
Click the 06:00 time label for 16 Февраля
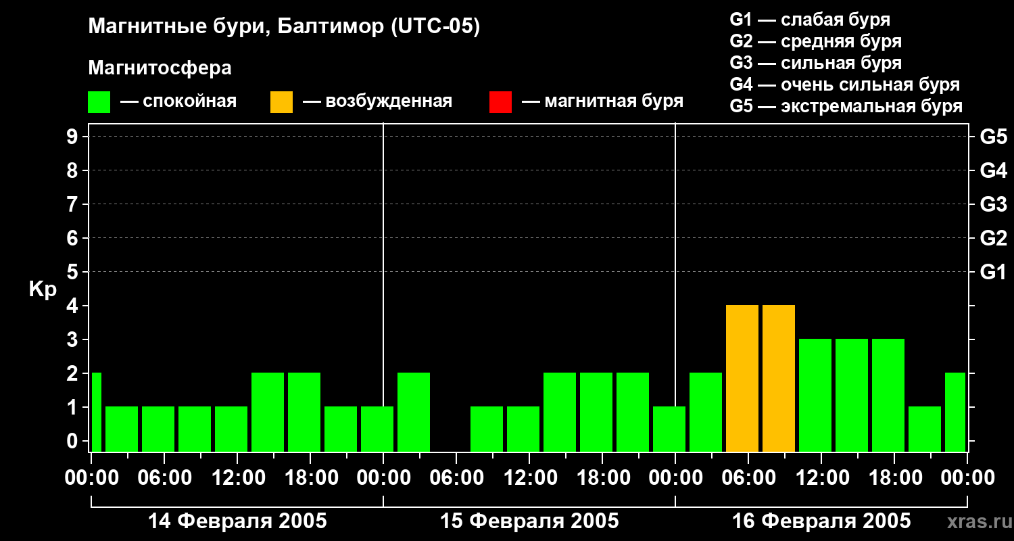pyautogui.click(x=748, y=477)
